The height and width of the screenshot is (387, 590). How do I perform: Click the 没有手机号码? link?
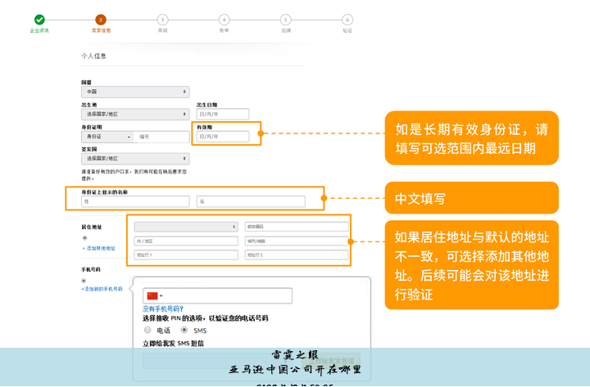[x=163, y=308]
